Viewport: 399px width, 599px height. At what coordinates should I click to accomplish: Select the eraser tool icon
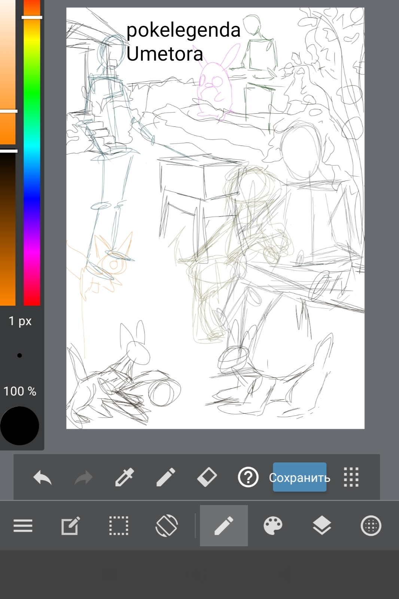[x=207, y=477]
